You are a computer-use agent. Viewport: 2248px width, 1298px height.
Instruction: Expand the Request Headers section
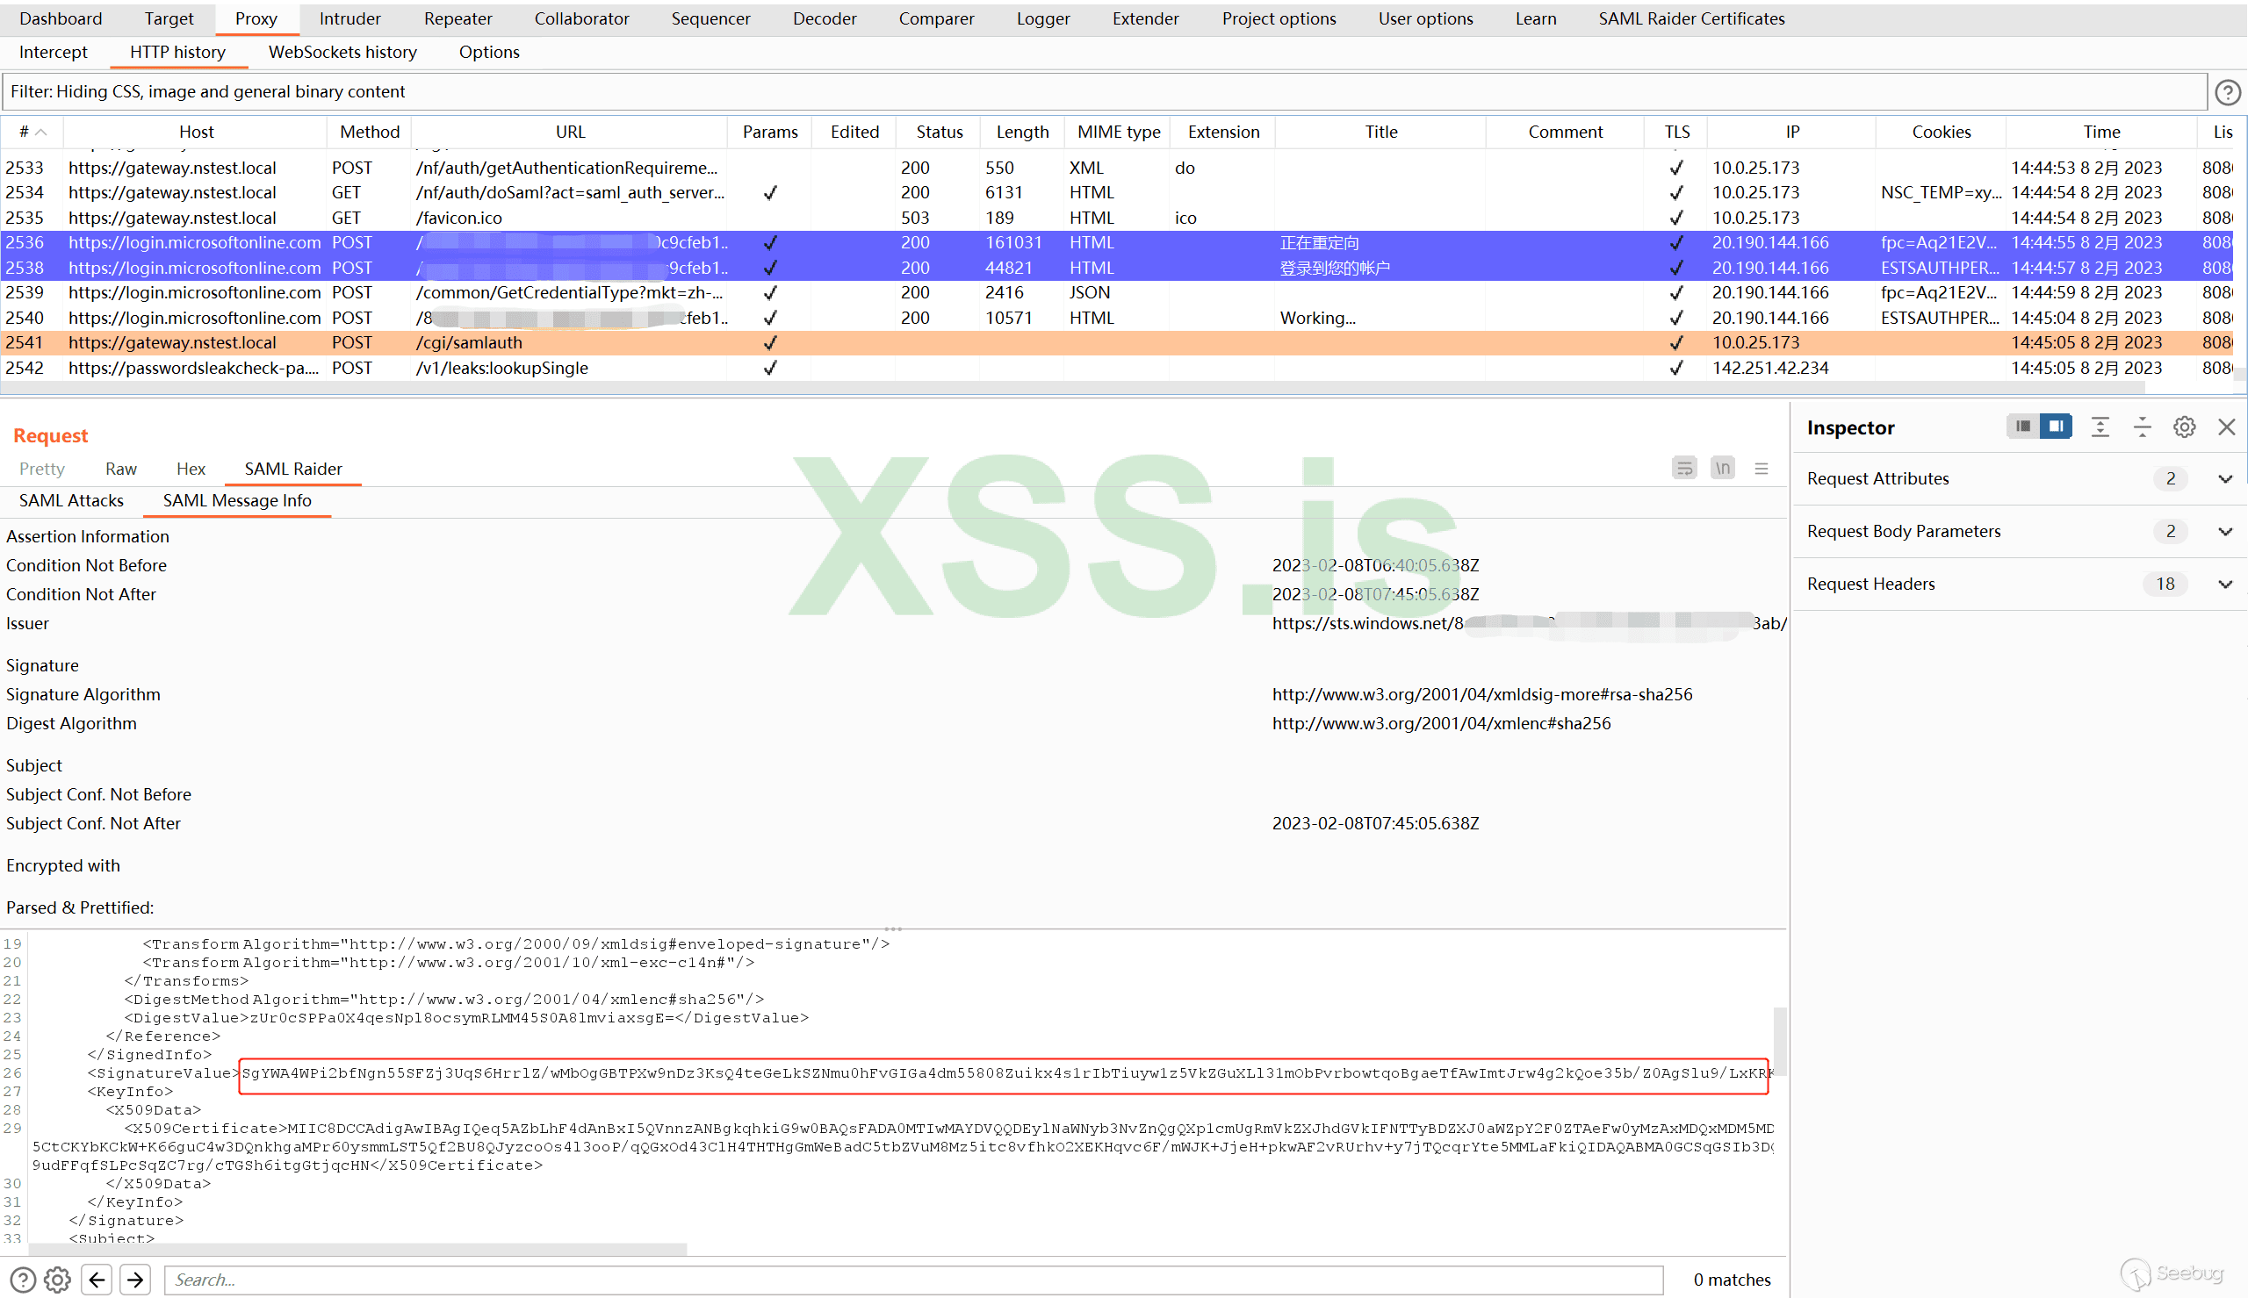click(x=2225, y=584)
